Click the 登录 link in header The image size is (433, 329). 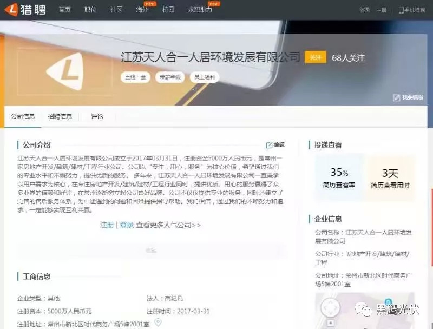[364, 10]
